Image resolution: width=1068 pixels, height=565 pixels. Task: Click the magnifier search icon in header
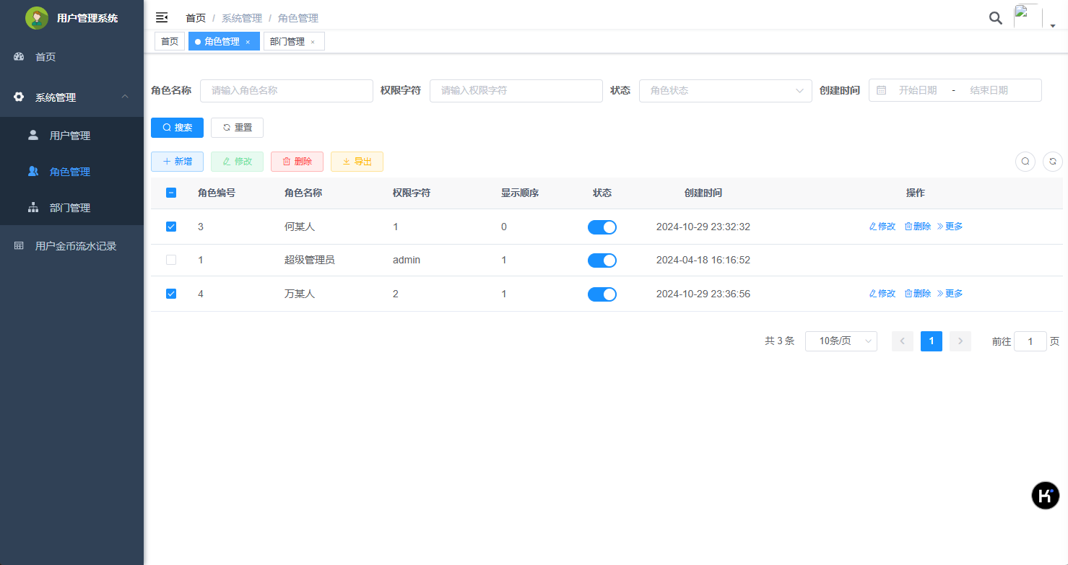995,18
